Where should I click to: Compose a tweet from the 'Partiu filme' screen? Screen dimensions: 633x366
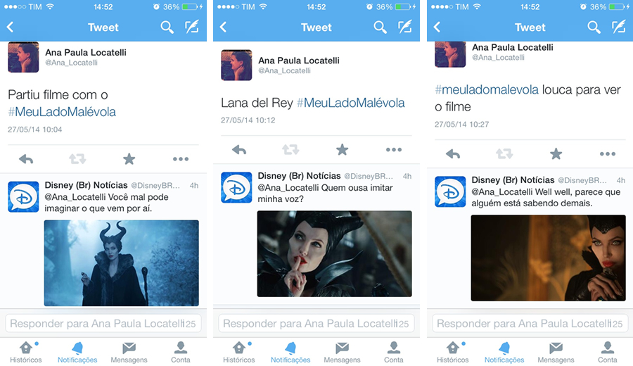192,27
